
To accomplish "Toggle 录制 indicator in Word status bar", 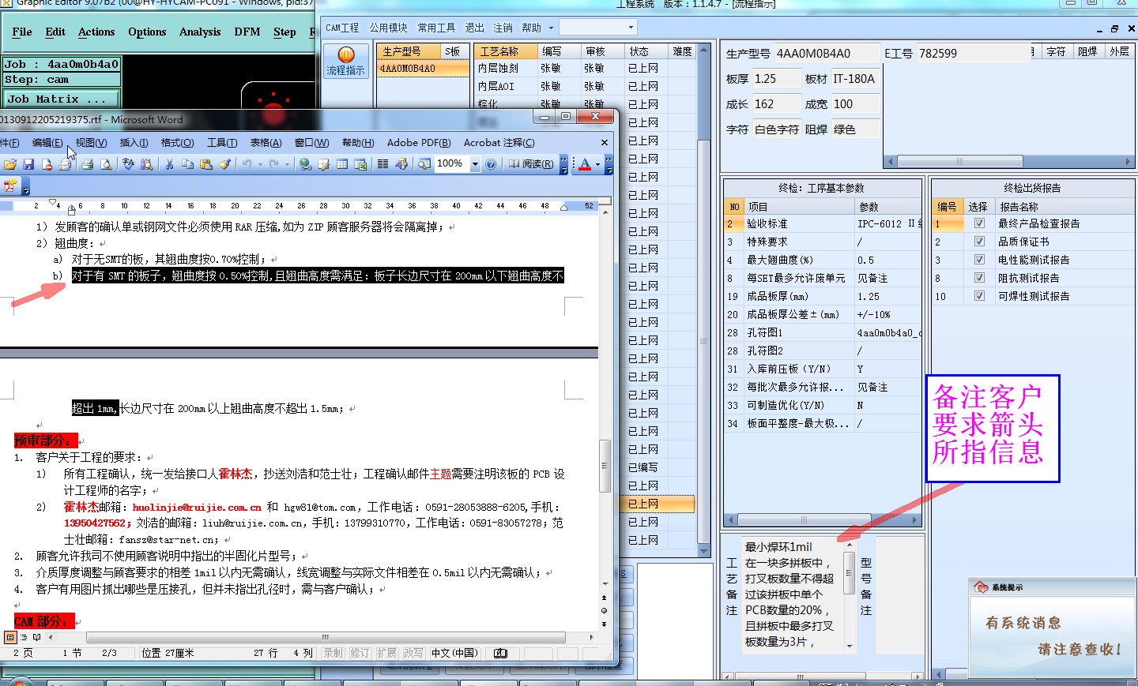I will click(333, 653).
